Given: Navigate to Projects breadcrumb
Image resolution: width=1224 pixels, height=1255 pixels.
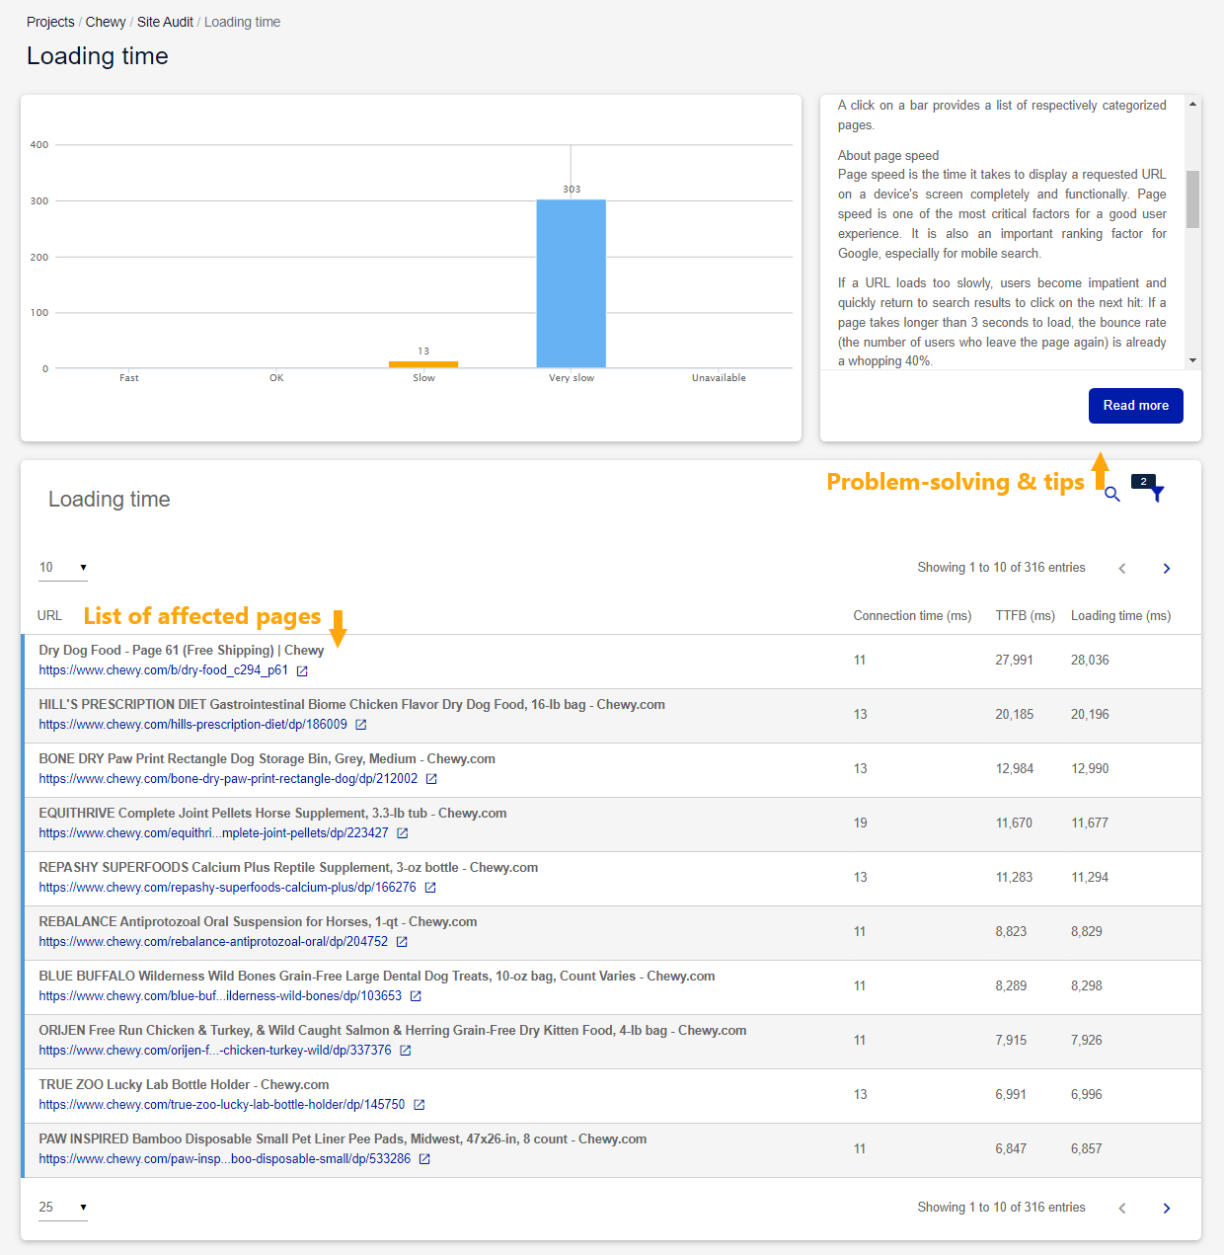Looking at the screenshot, I should pos(50,22).
